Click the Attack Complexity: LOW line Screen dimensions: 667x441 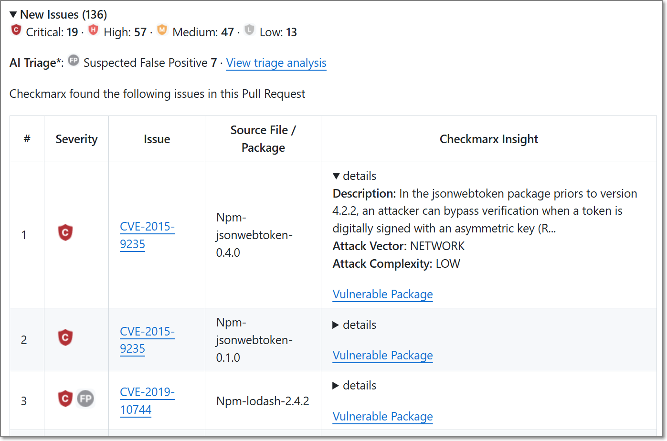point(396,264)
